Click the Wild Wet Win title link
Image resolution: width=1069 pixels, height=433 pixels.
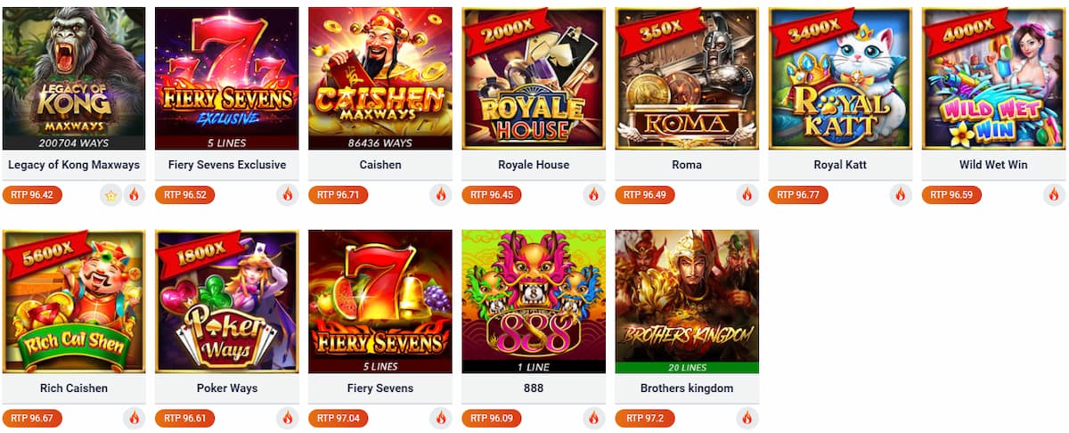click(x=993, y=165)
